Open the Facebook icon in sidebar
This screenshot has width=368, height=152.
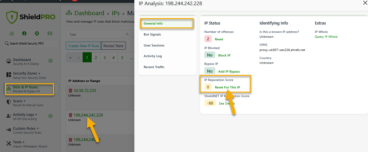pos(25,33)
